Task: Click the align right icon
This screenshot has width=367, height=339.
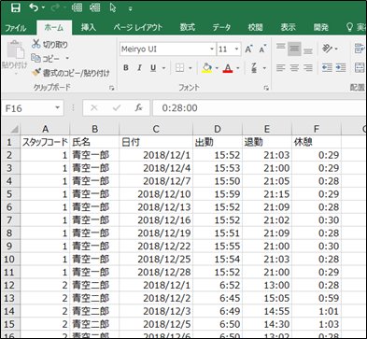Action: tap(308, 67)
